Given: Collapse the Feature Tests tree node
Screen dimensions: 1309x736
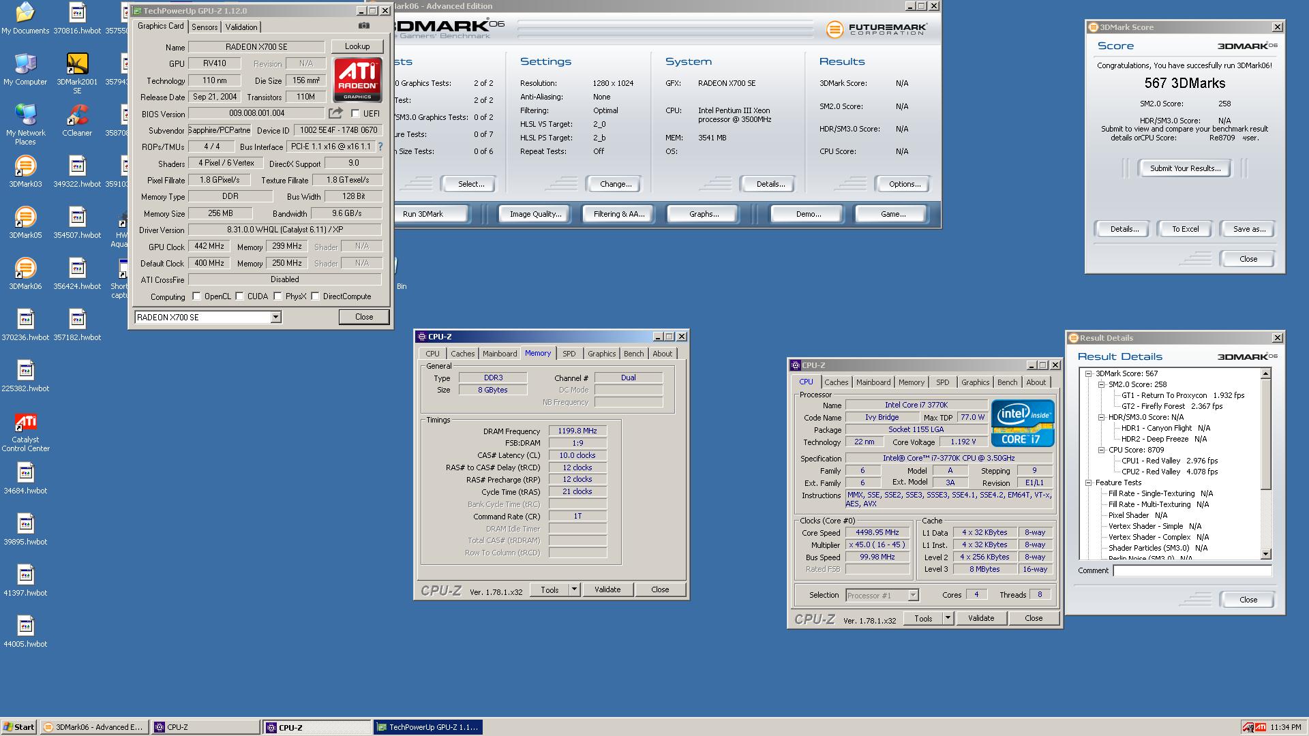Looking at the screenshot, I should coord(1089,482).
